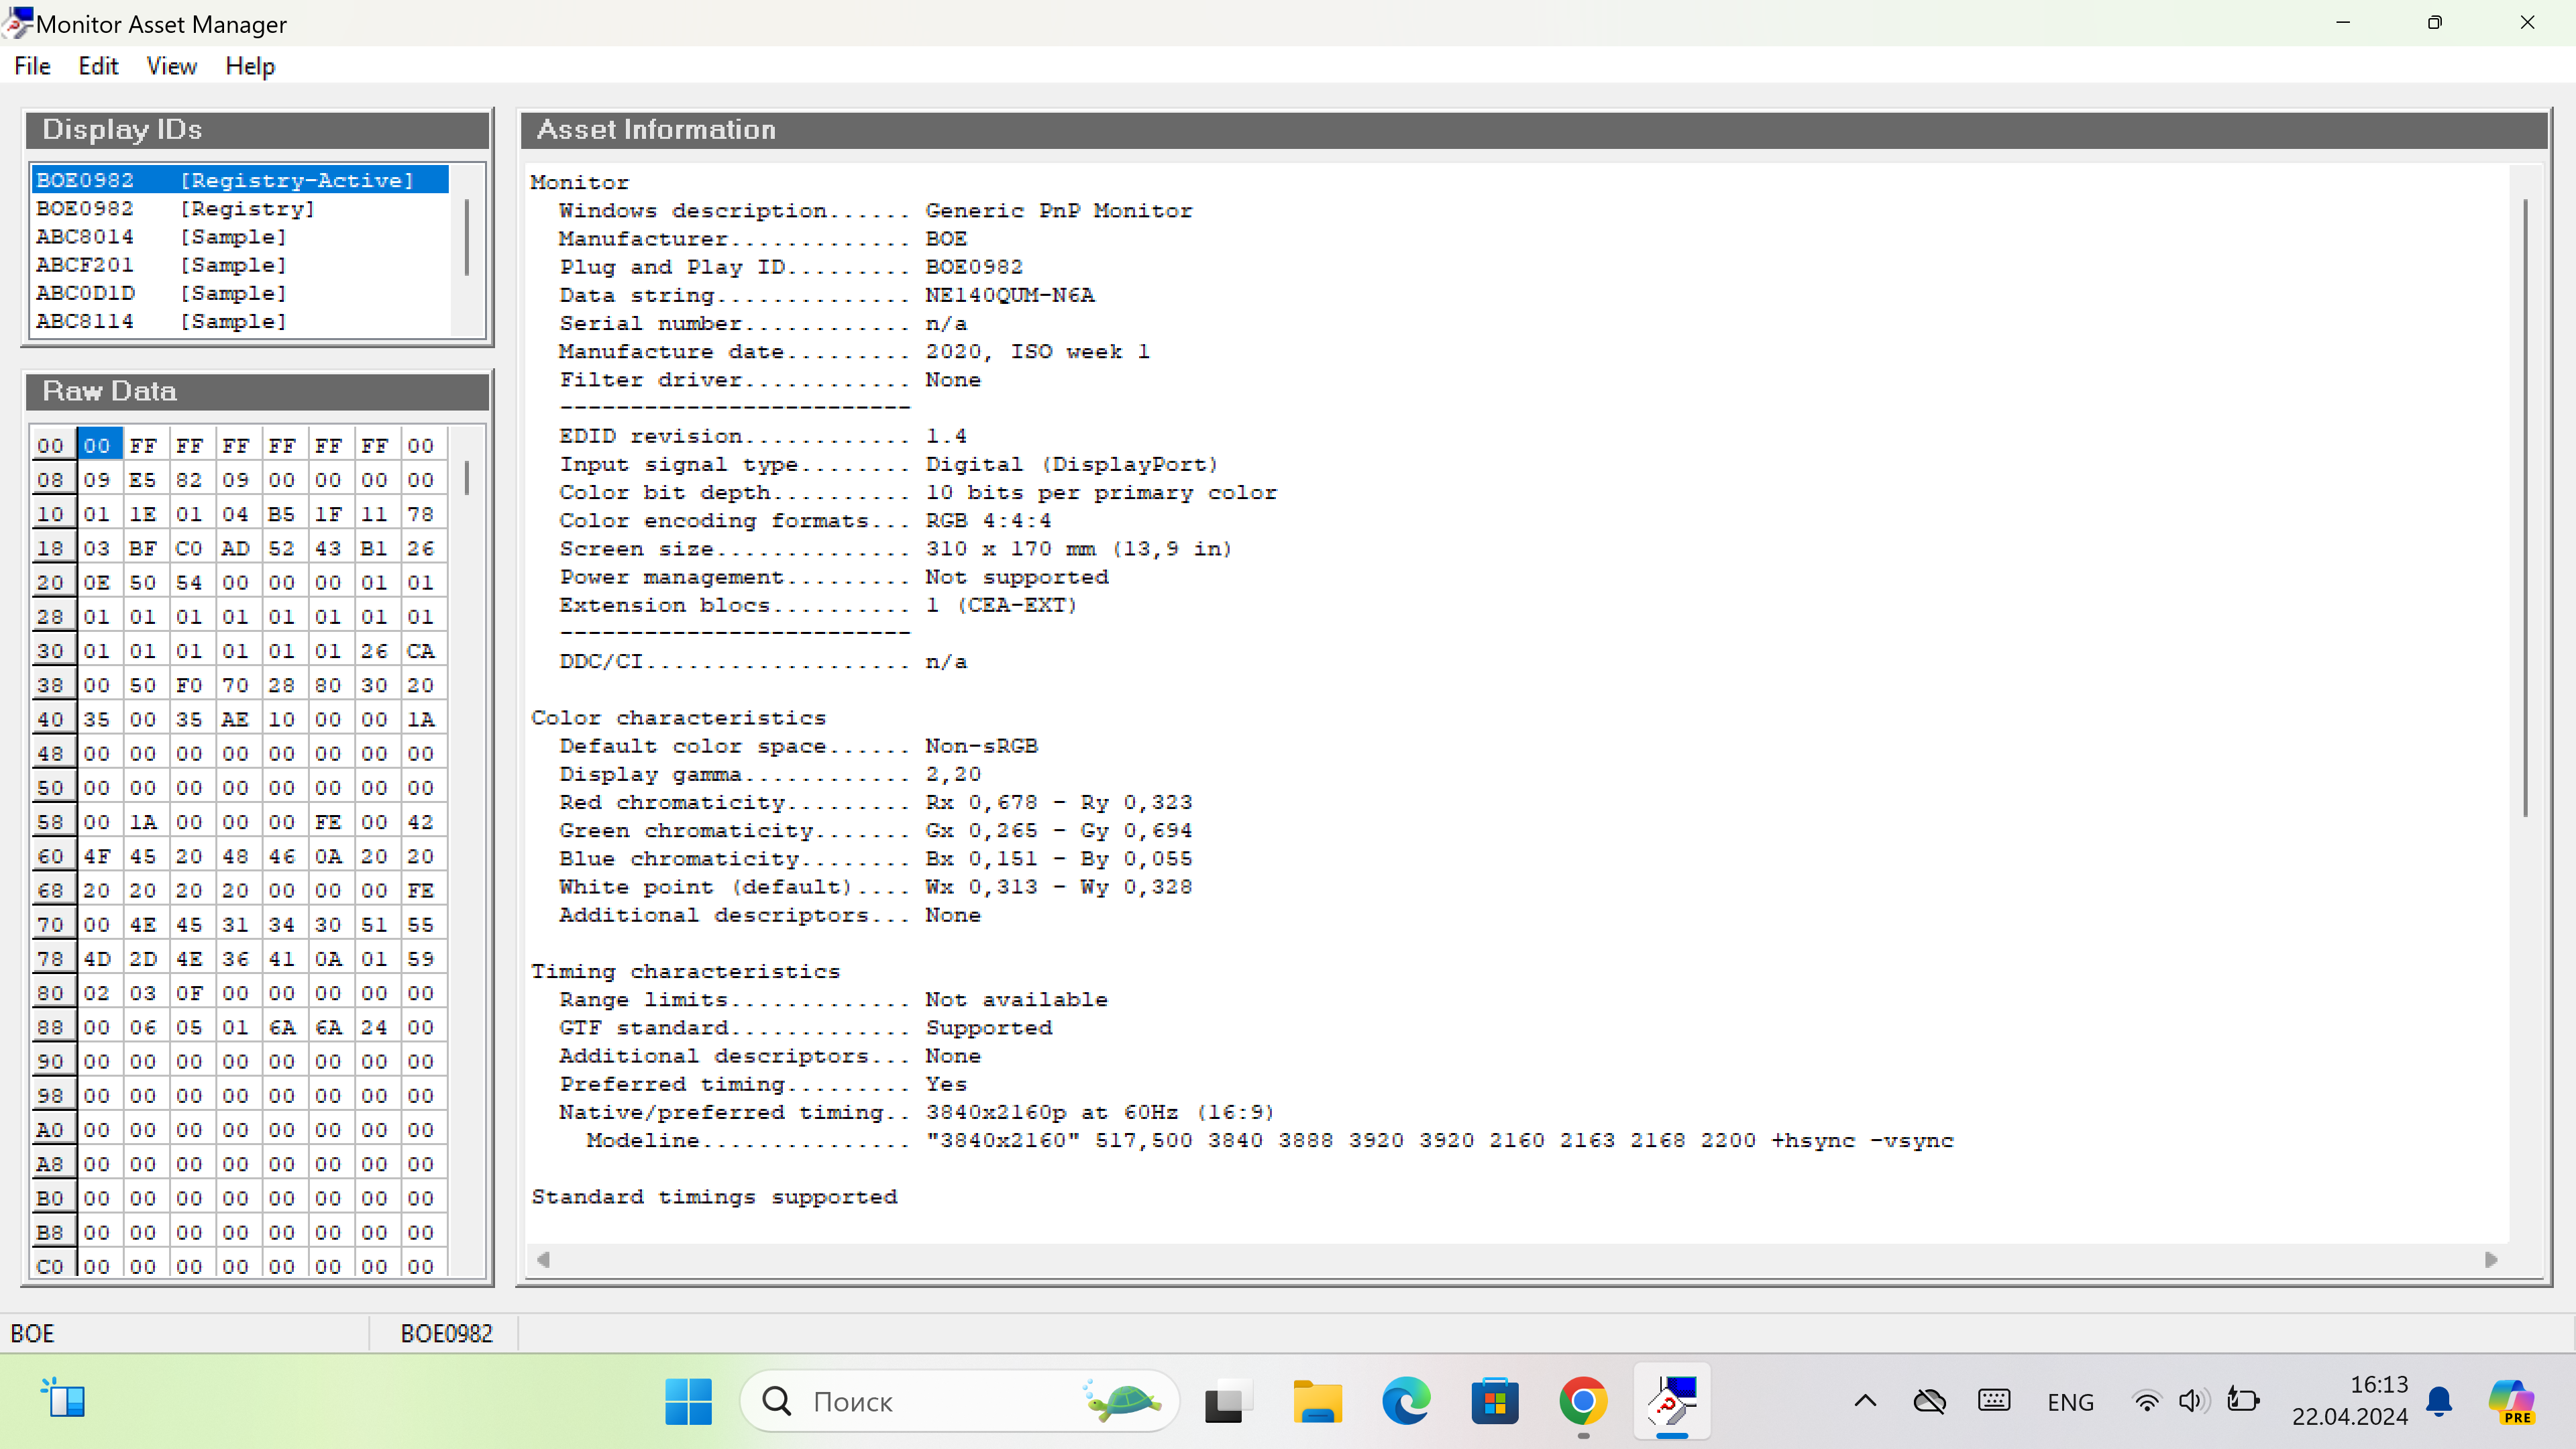
Task: Open the File menu
Action: point(32,66)
